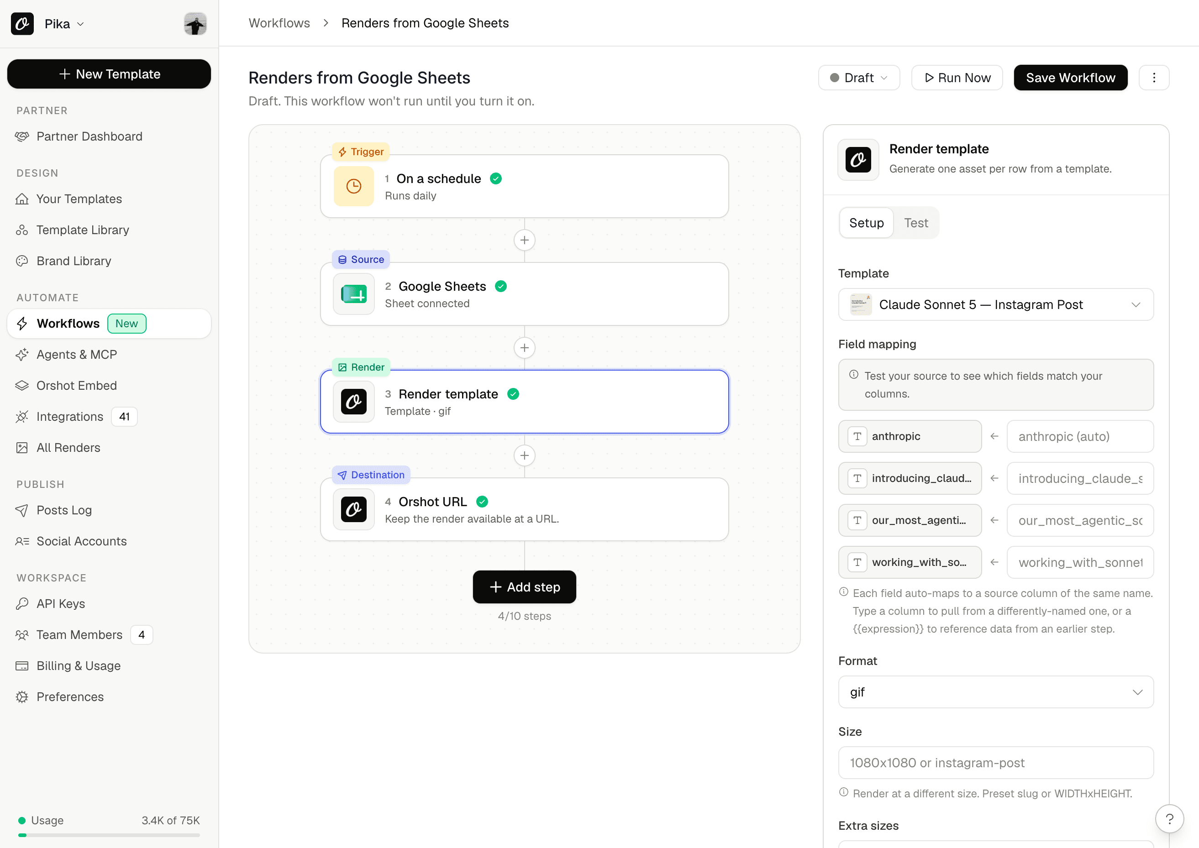This screenshot has width=1199, height=848.
Task: Open Agents & MCP
Action: coord(109,355)
